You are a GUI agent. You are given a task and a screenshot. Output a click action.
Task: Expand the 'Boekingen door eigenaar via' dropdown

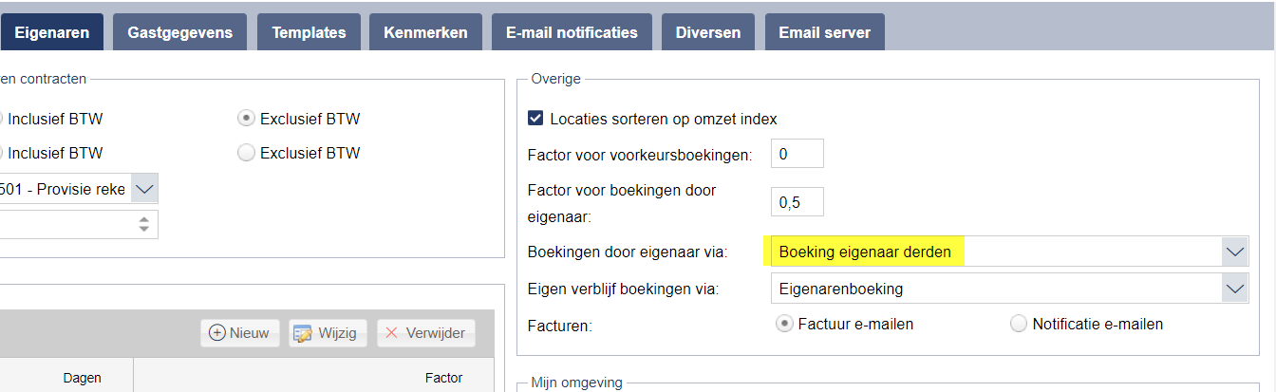(x=1234, y=252)
